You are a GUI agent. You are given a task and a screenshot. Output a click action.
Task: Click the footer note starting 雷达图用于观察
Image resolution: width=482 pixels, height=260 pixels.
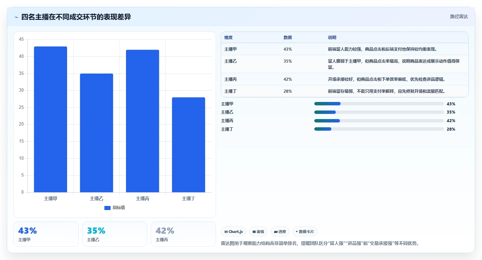(320, 244)
